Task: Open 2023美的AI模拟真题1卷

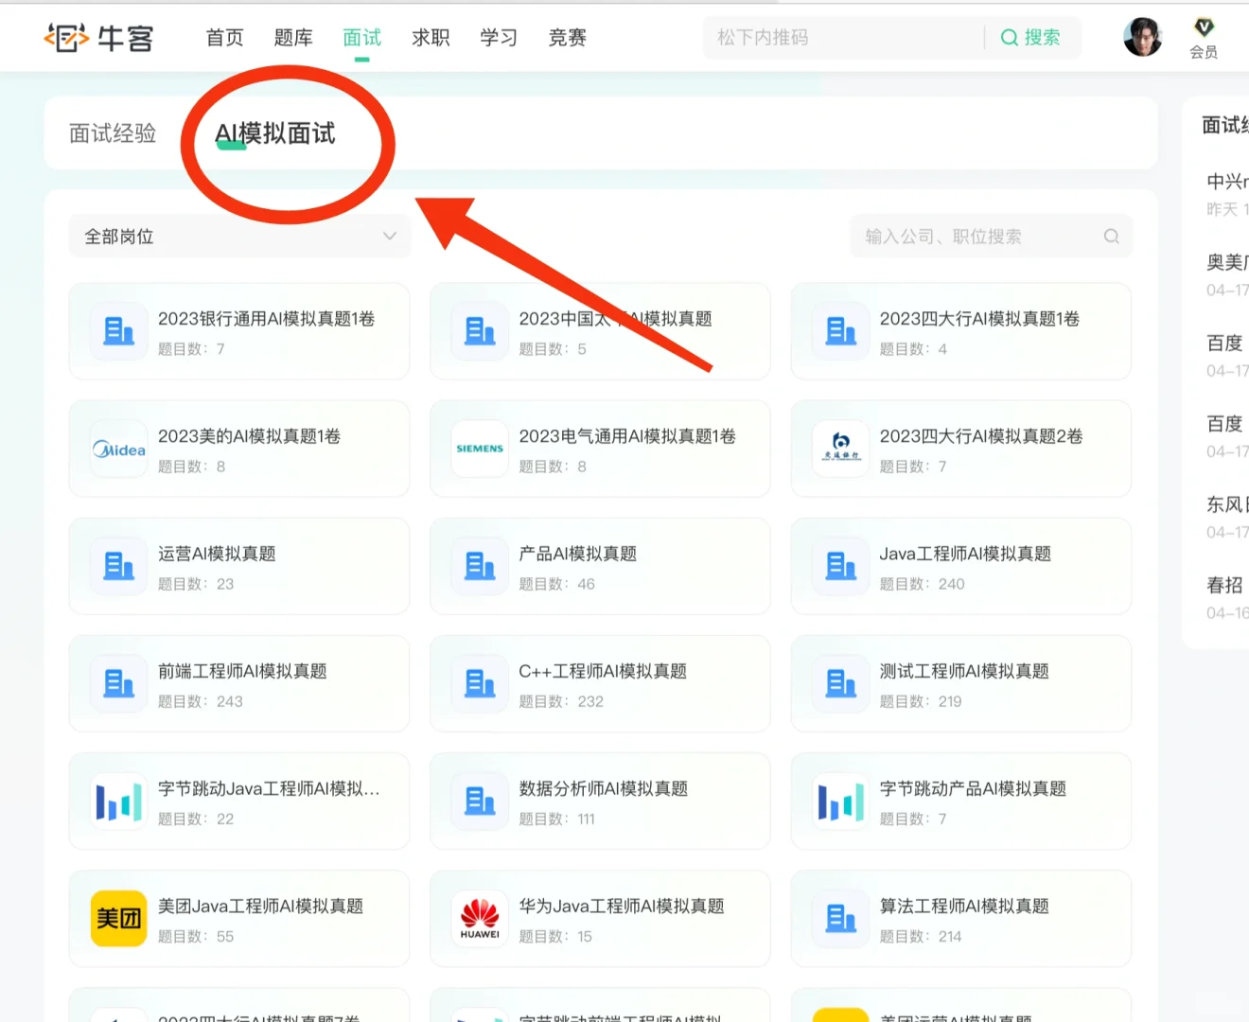Action: pyautogui.click(x=239, y=449)
